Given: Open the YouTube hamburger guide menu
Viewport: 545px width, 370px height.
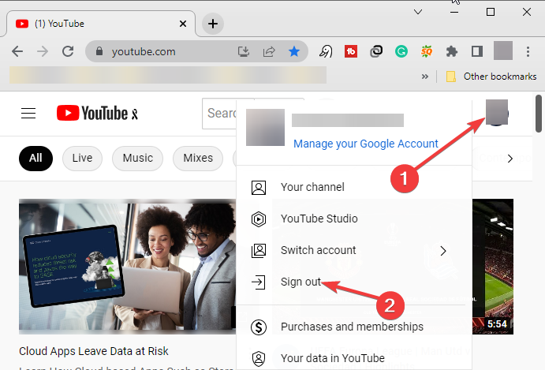Looking at the screenshot, I should (28, 114).
